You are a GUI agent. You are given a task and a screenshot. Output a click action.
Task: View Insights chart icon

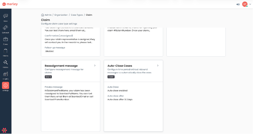click(x=6, y=74)
